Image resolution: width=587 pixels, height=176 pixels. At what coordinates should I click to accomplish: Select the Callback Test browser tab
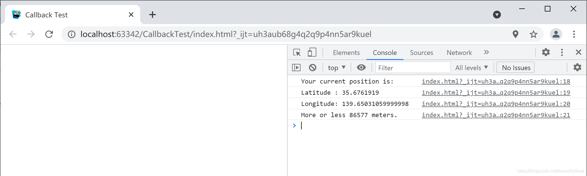coord(73,15)
